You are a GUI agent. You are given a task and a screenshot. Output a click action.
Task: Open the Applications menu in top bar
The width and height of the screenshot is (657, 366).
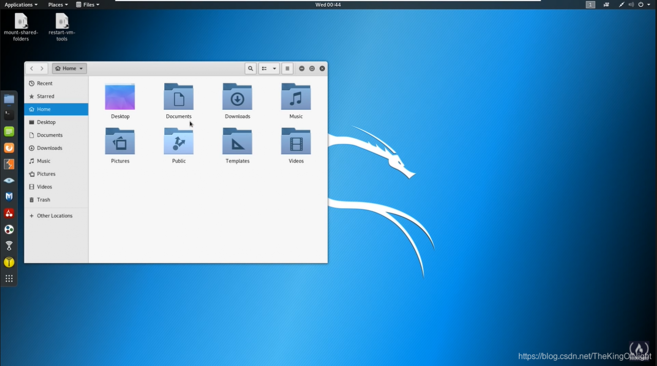[21, 5]
